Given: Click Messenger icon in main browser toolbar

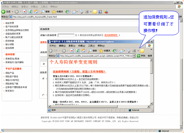Looking at the screenshot, I should [x=106, y=12].
